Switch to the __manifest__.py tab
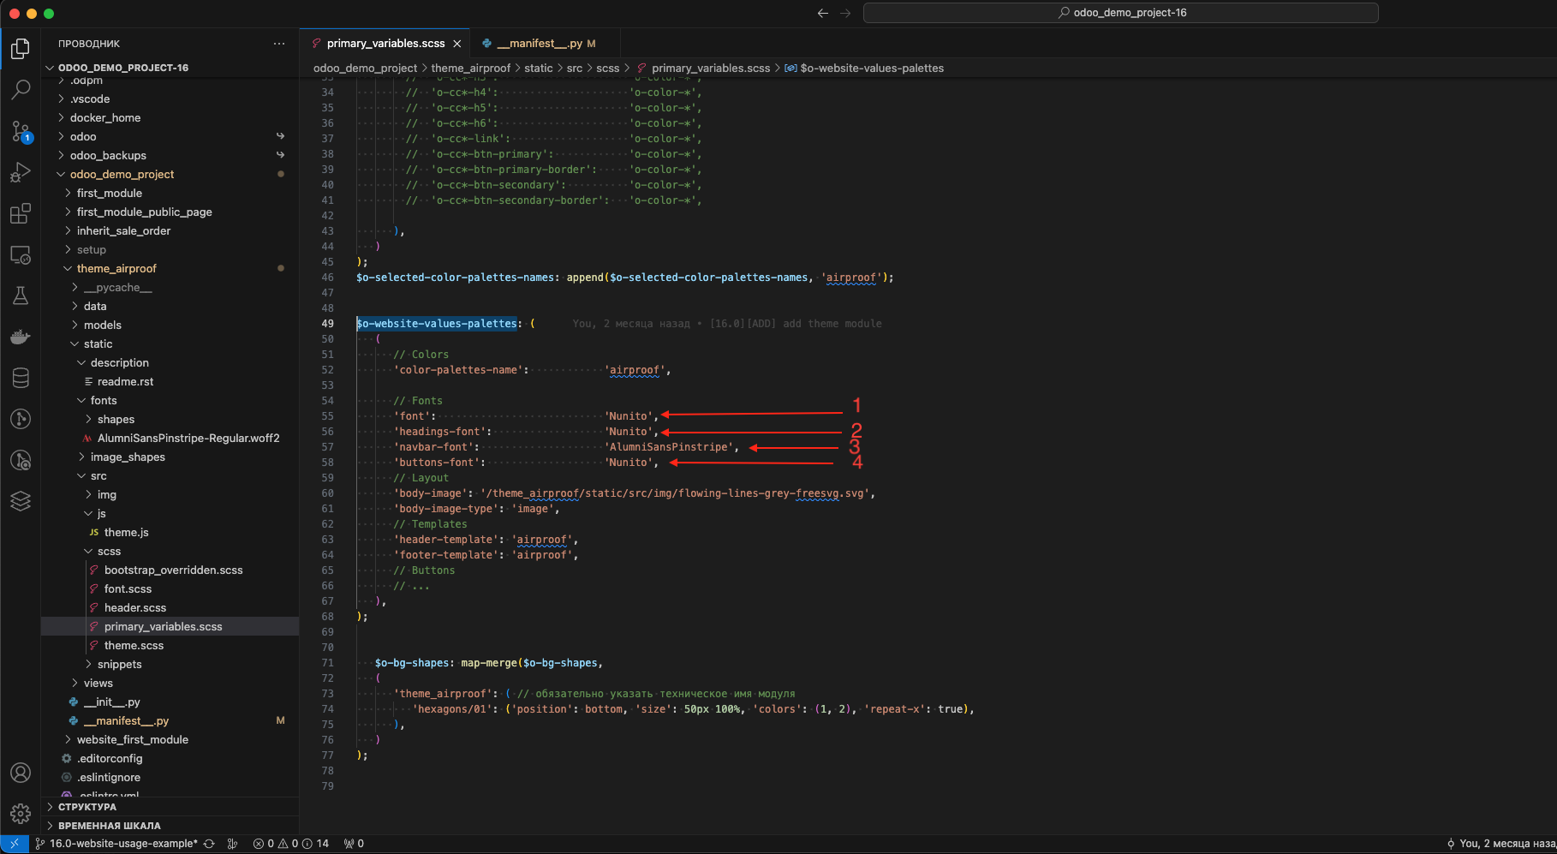Image resolution: width=1557 pixels, height=854 pixels. click(540, 44)
